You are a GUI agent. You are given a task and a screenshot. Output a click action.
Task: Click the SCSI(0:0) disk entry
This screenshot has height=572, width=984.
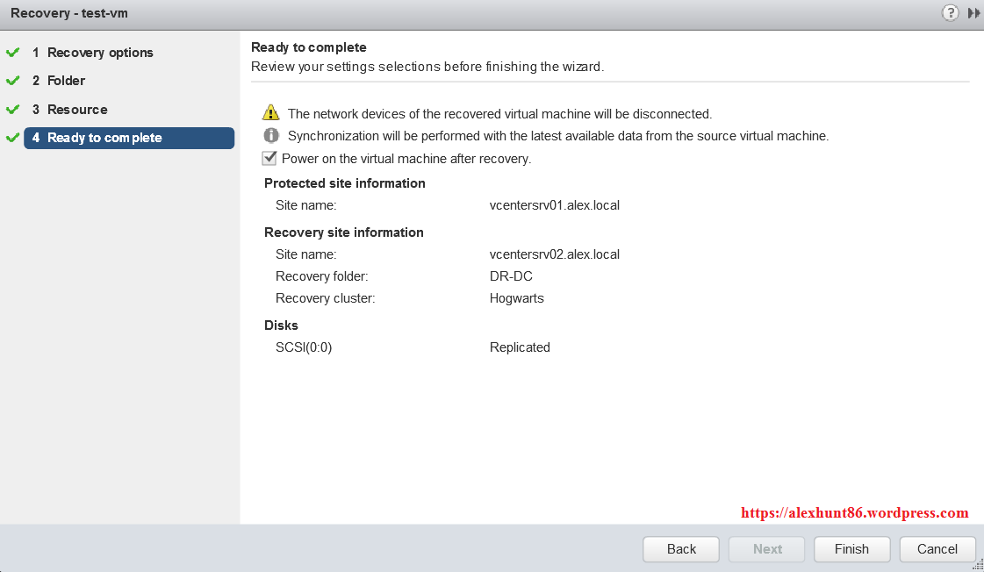(304, 347)
